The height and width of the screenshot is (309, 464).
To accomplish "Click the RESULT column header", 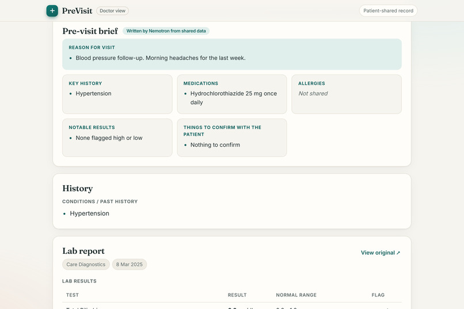I will [237, 295].
